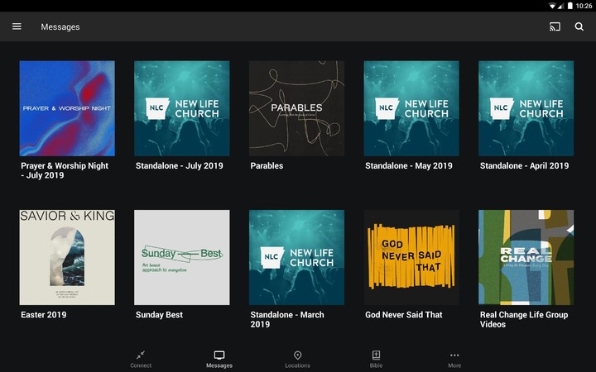Viewport: 596px width, 372px height.
Task: Open the Sunday Best series artwork
Action: tap(182, 257)
